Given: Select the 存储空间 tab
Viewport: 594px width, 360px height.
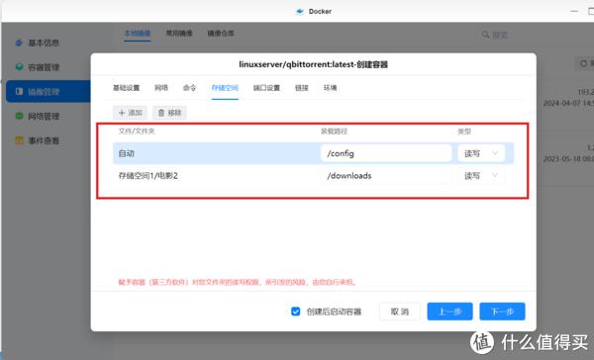Looking at the screenshot, I should (x=225, y=88).
